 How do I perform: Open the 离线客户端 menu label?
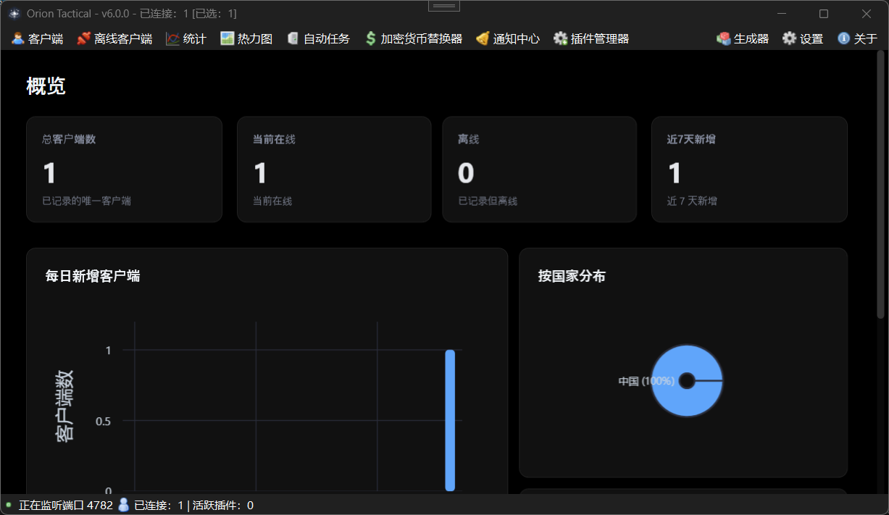click(123, 39)
